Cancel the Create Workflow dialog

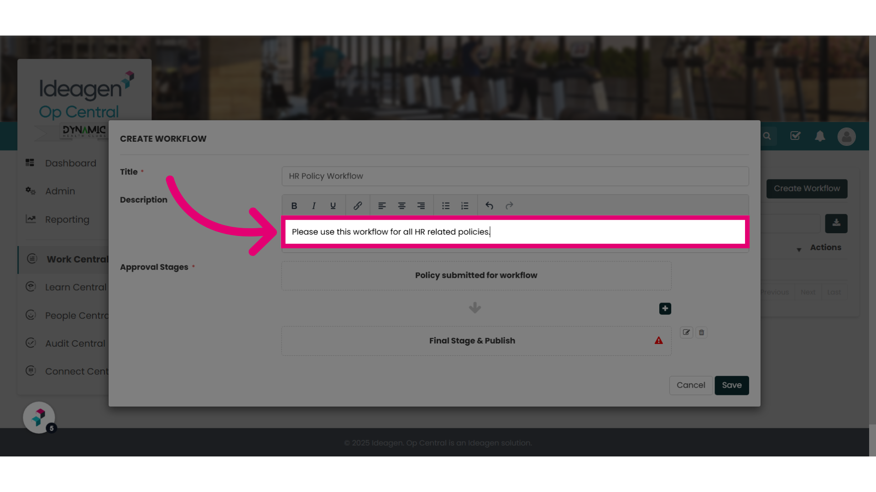[691, 385]
